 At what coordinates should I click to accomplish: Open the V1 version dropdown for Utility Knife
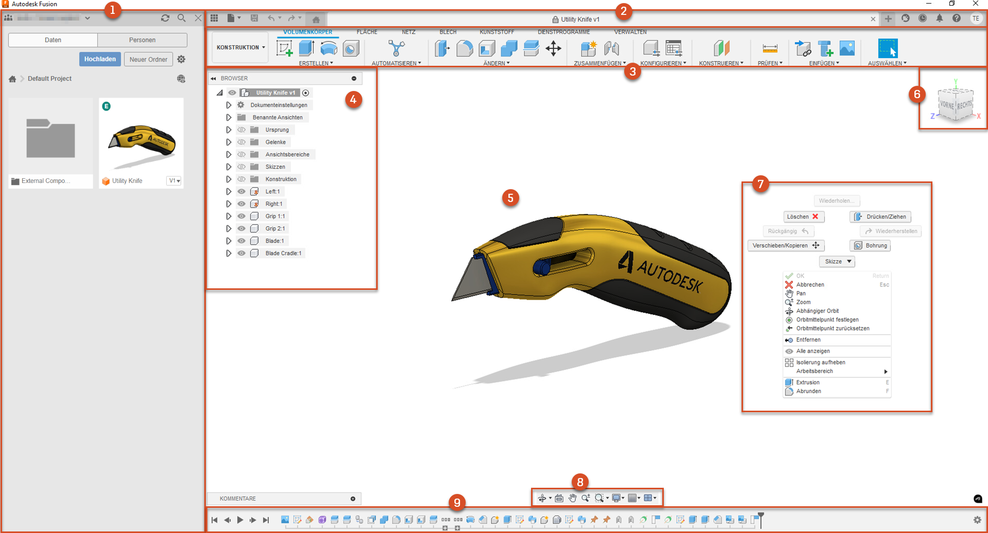coord(174,181)
